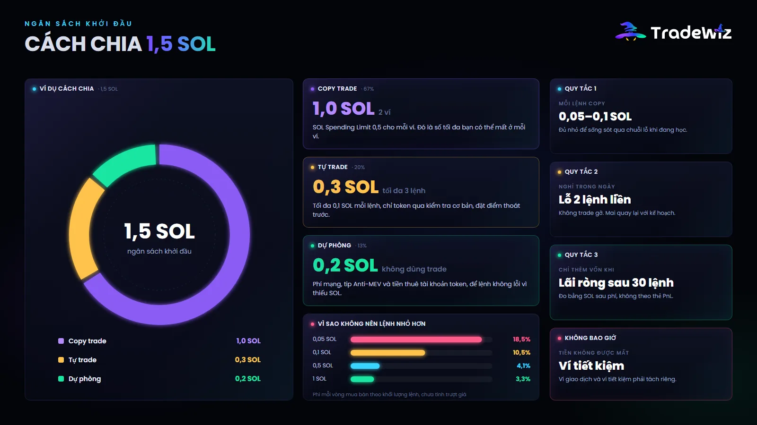Click the large "0,2 SOL" reserve amount
The width and height of the screenshot is (757, 425).
345,265
